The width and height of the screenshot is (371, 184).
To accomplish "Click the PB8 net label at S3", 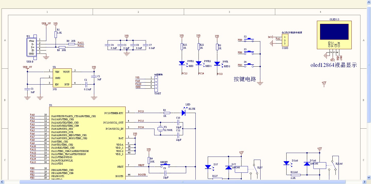I will [240, 53].
